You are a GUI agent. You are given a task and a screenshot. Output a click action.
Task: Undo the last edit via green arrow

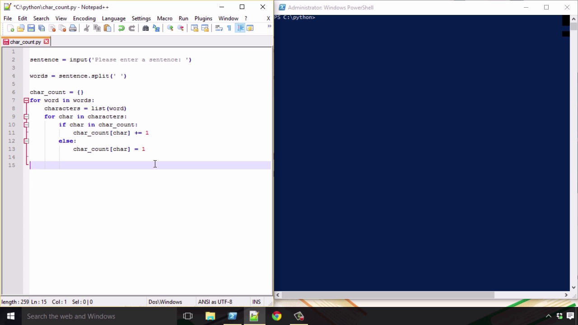[121, 28]
